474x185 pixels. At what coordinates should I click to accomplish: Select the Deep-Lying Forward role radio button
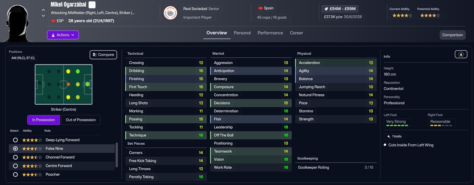click(15, 140)
